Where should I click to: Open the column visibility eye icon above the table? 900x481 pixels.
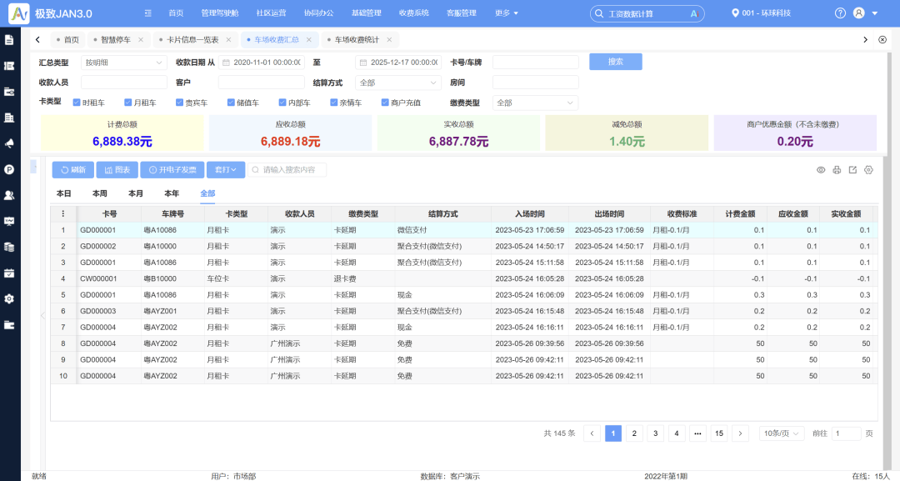pos(821,169)
